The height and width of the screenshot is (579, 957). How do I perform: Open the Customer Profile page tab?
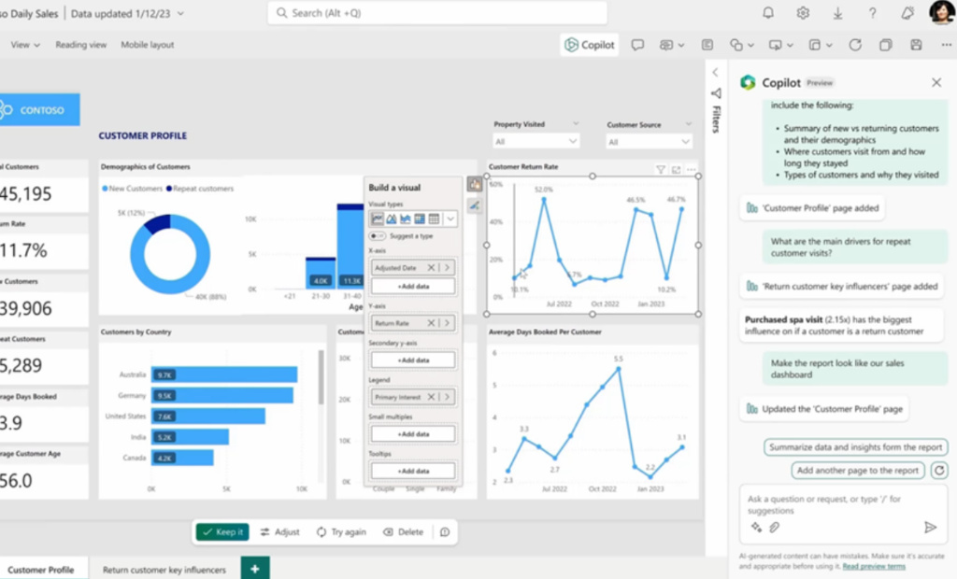click(x=41, y=570)
